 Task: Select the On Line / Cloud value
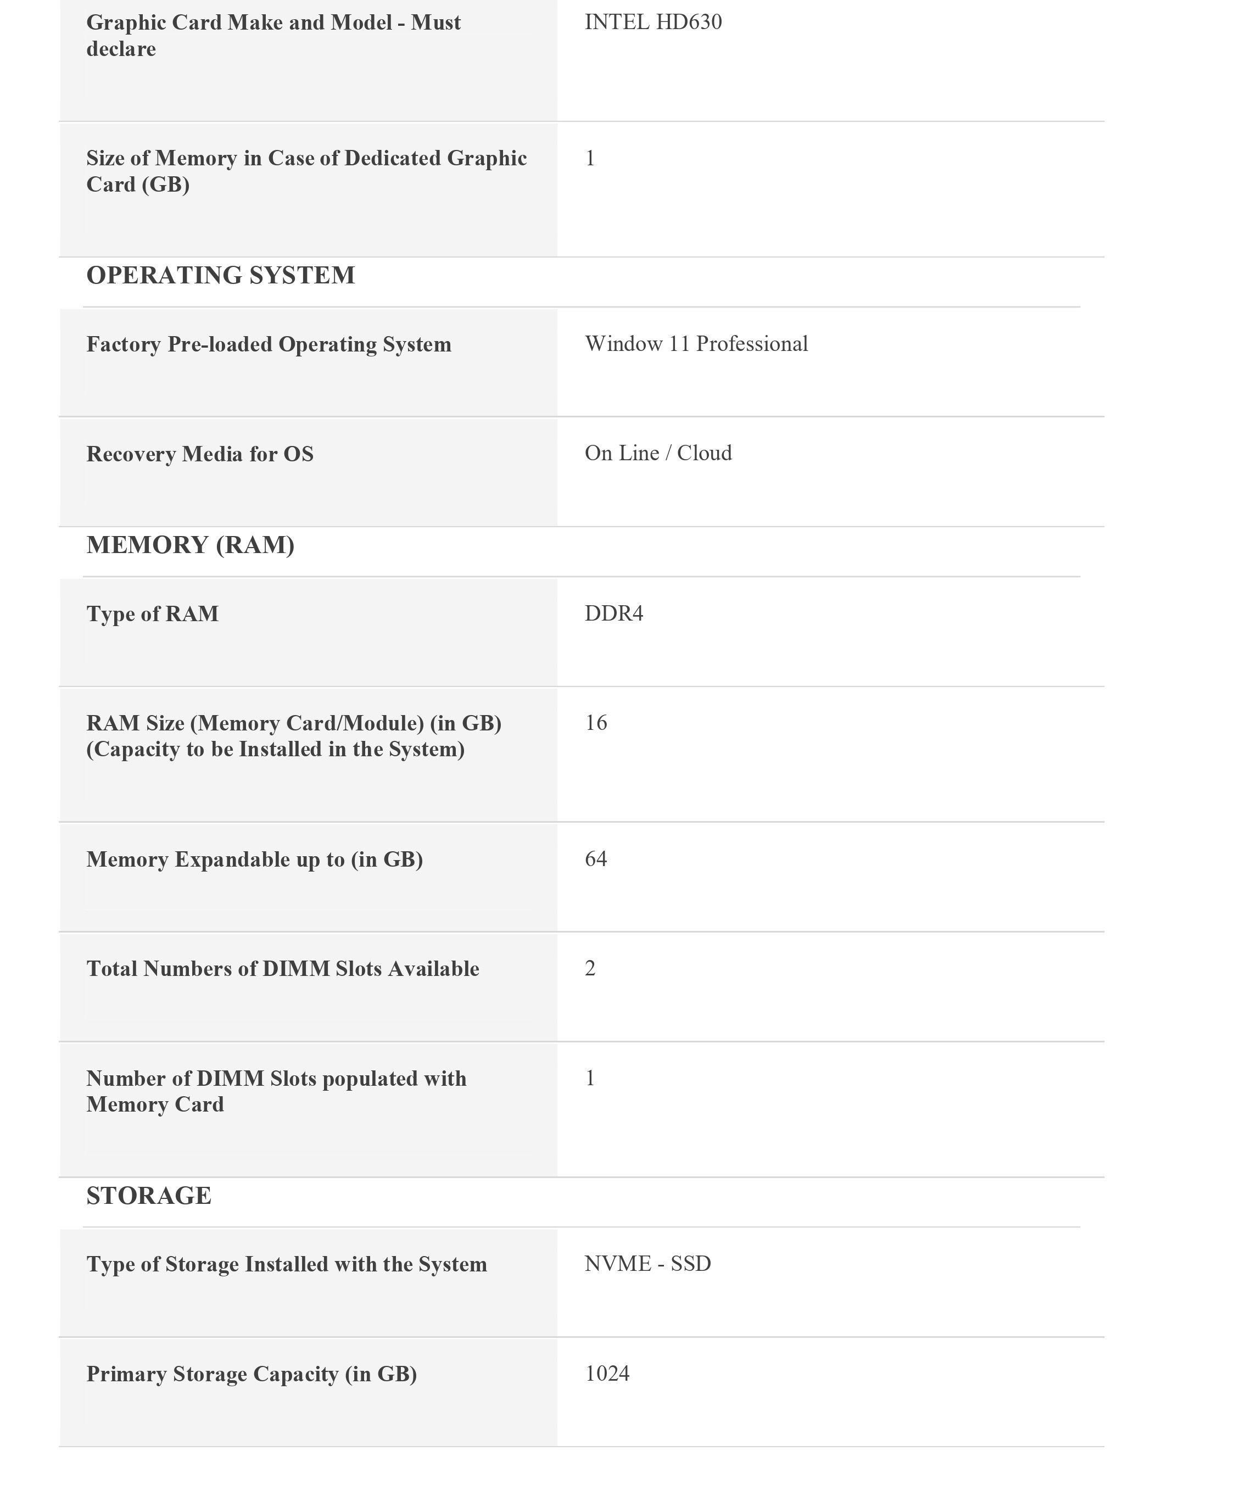pyautogui.click(x=658, y=453)
